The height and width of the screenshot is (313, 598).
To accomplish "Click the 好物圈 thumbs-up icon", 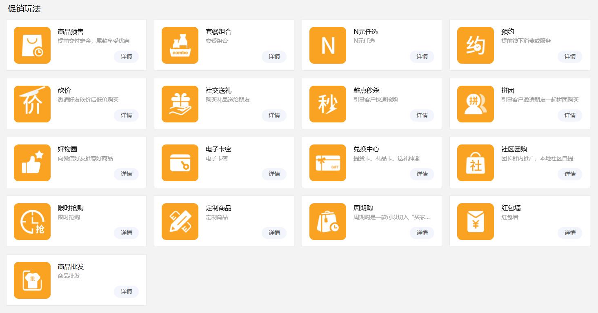I will 32,163.
